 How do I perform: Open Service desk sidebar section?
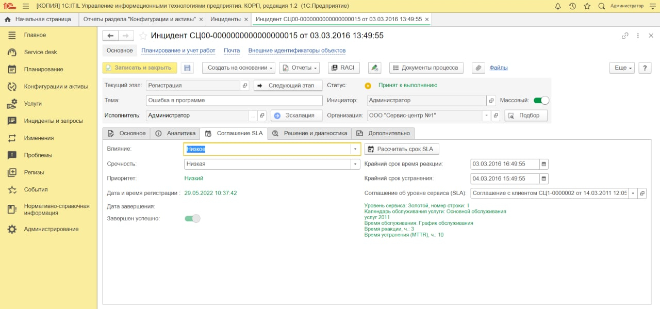coord(48,52)
